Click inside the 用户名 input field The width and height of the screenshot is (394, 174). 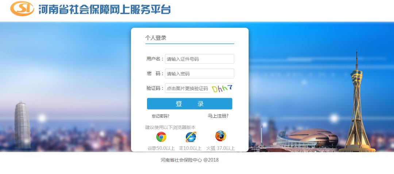[x=200, y=59]
